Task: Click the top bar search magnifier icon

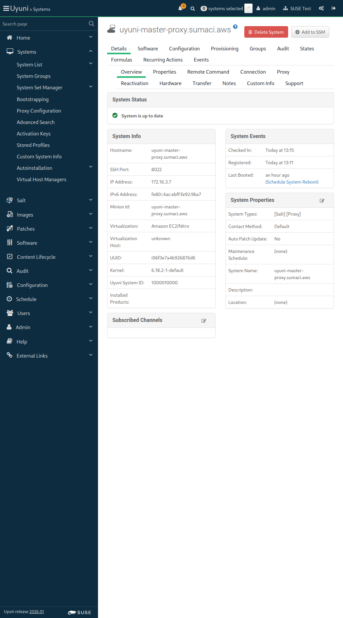Action: click(x=193, y=9)
